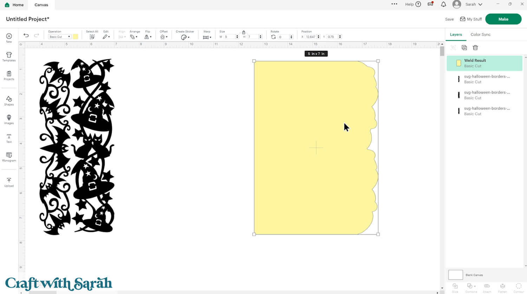
Task: Expand the Flip dropdown
Action: point(148,36)
